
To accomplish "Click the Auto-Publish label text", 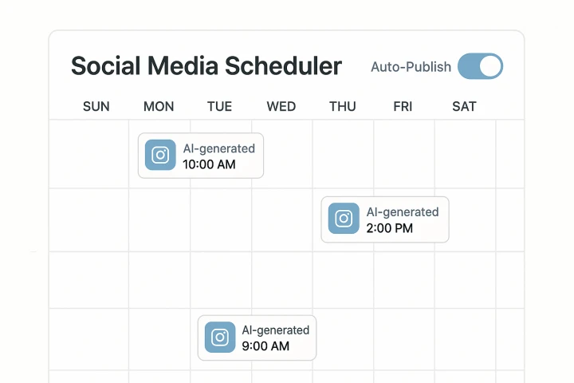I will click(411, 67).
